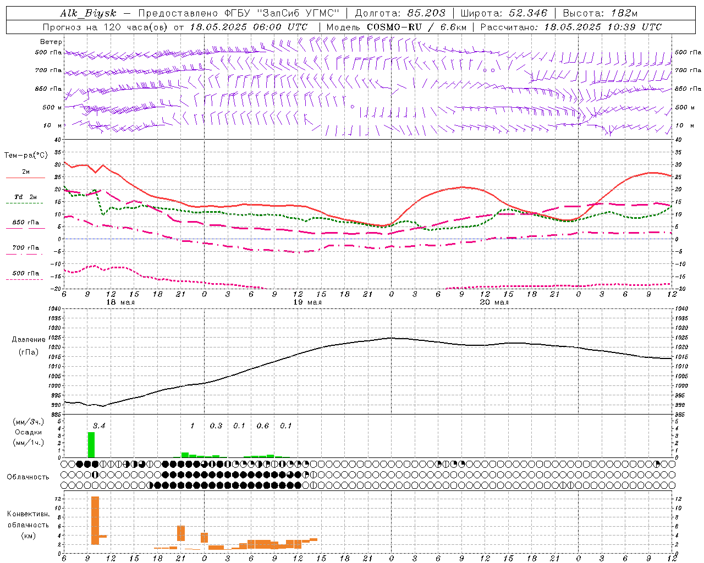Image resolution: width=704 pixels, height=563 pixels.
Task: Click the Ветер panel label
Action: (x=51, y=42)
